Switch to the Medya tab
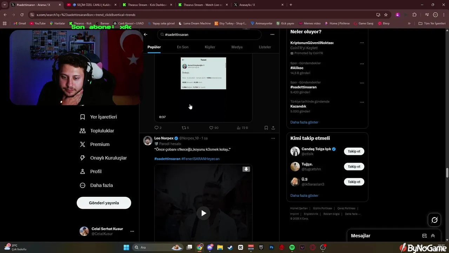 click(237, 47)
